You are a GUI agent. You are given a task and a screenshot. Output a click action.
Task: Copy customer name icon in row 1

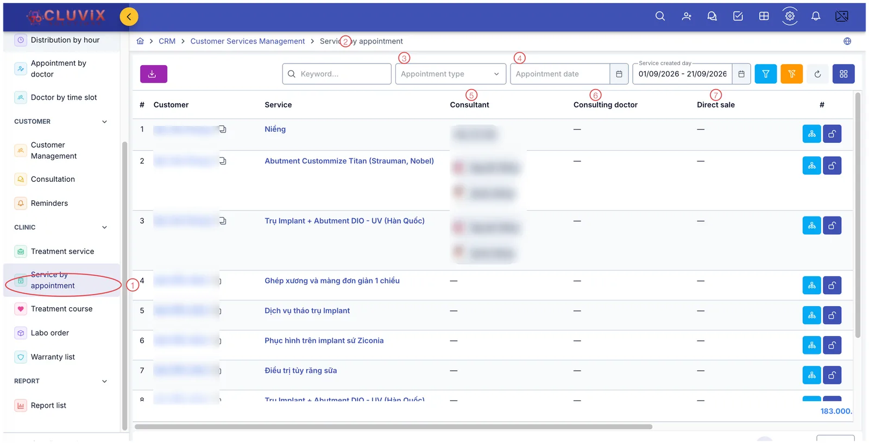point(222,129)
